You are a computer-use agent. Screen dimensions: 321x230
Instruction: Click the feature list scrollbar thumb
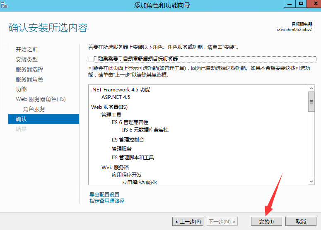311,102
